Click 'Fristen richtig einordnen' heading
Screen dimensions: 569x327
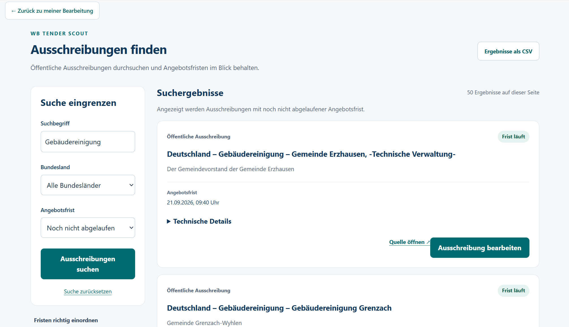pos(66,320)
